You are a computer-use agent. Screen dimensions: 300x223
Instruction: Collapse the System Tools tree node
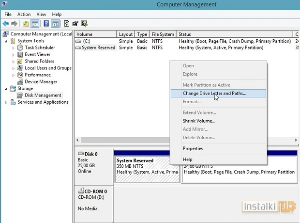click(x=6, y=41)
